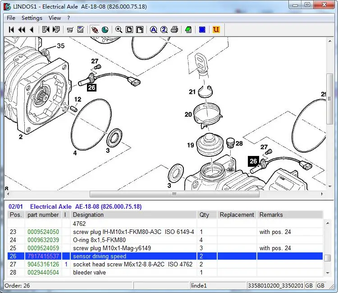This screenshot has width=338, height=293.
Task: Select the 'bleeder valve' designation
Action: coord(90,273)
